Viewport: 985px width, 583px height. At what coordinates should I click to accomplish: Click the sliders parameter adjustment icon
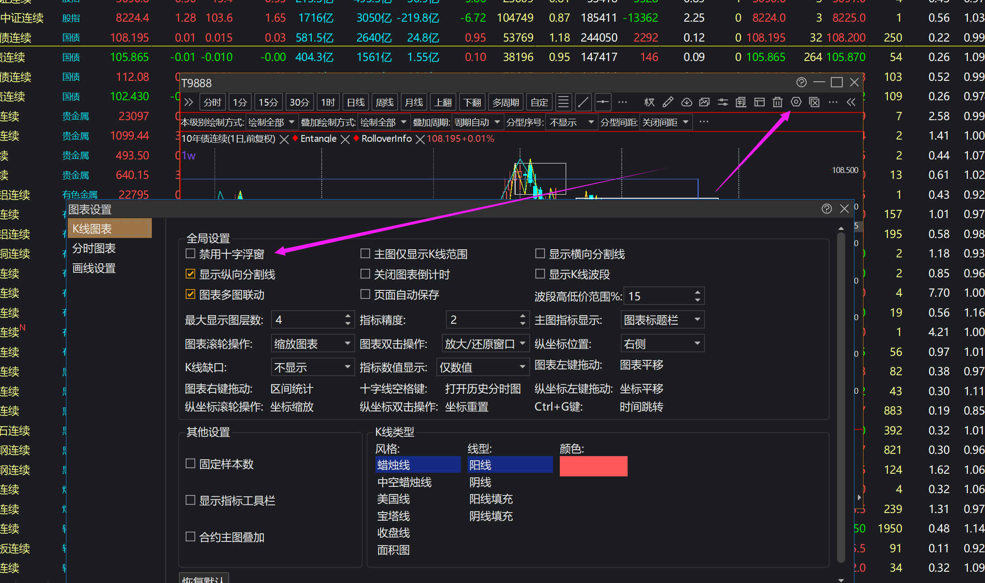click(x=722, y=103)
